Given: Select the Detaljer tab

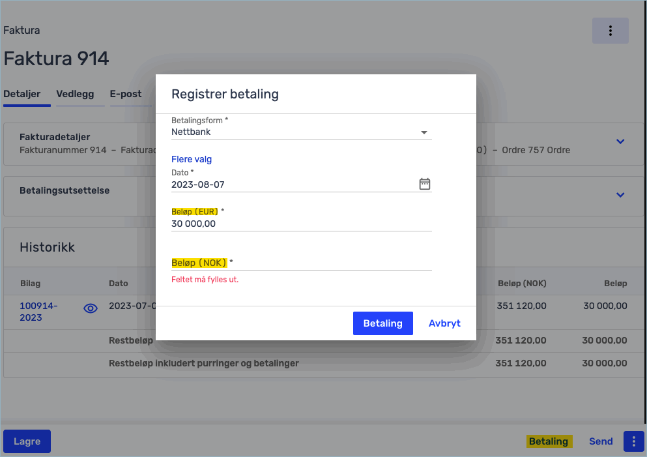Looking at the screenshot, I should [x=22, y=94].
